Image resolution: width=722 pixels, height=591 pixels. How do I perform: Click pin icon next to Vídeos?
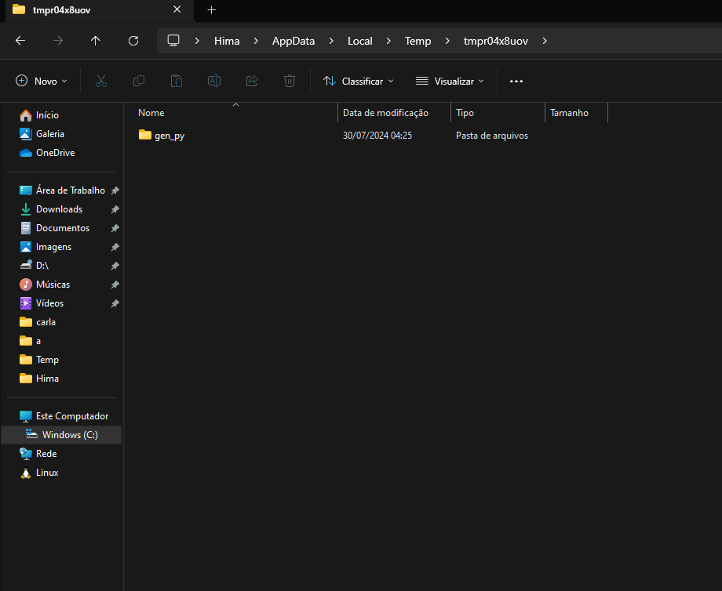115,303
